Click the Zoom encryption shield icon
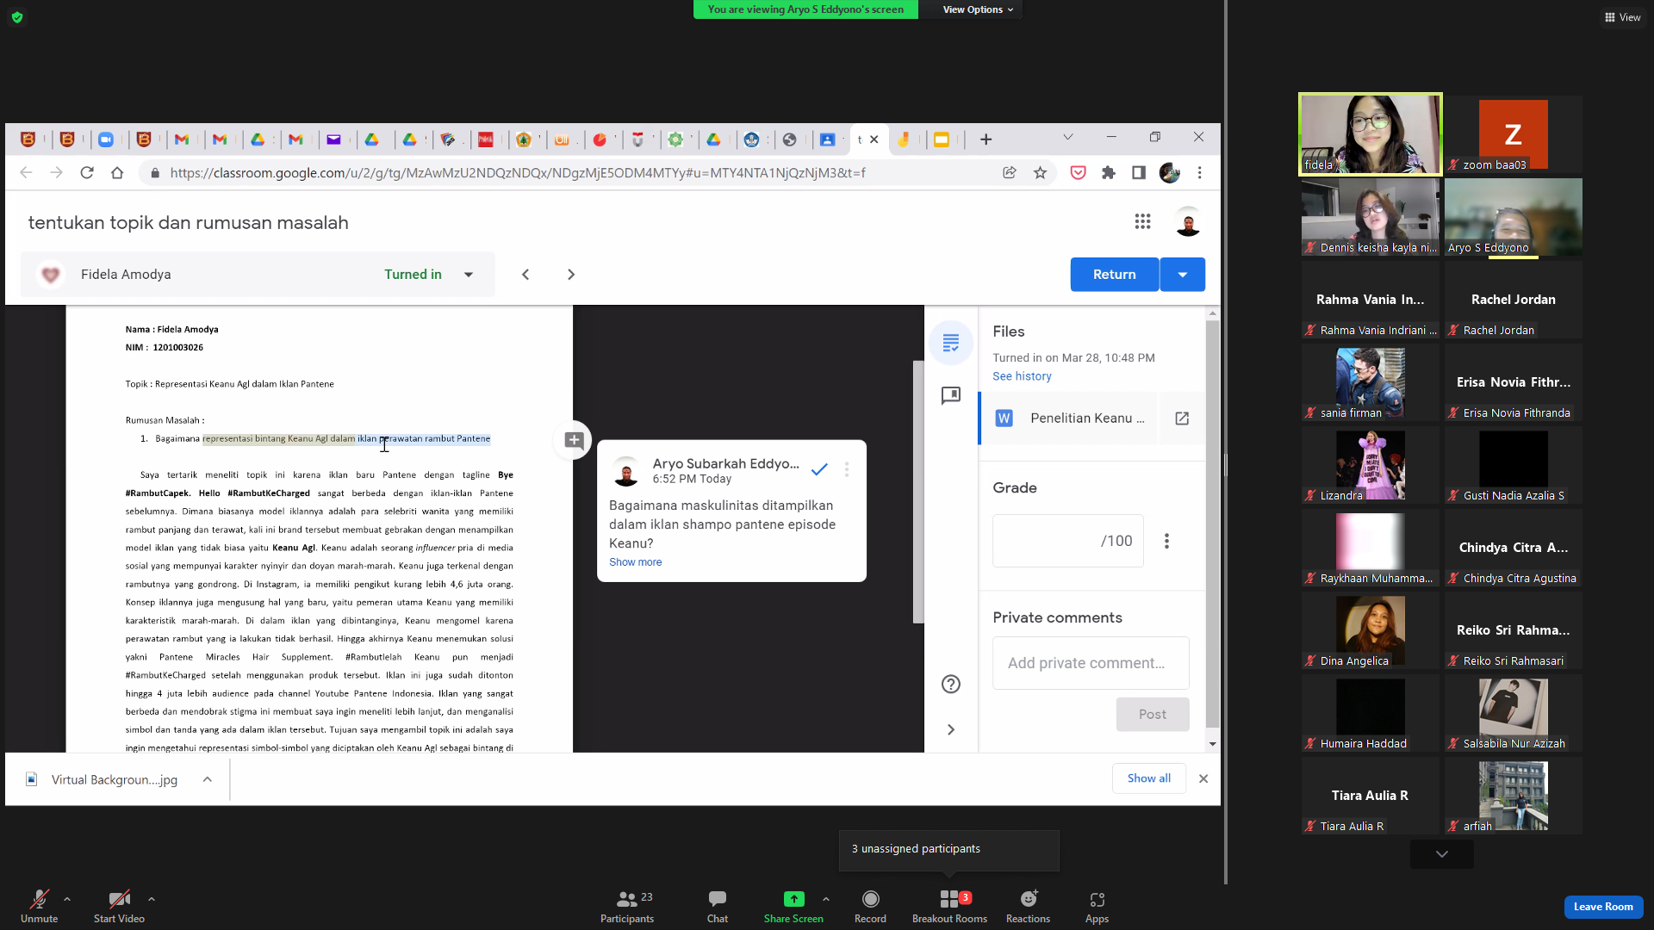Viewport: 1654px width, 930px height. click(x=17, y=17)
